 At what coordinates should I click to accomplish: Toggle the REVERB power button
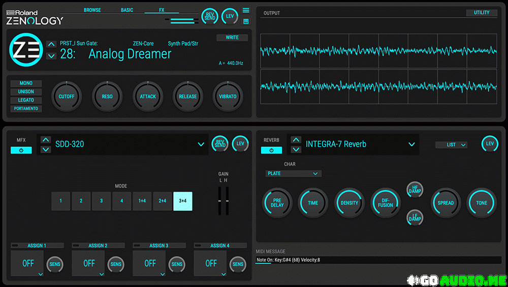[271, 150]
